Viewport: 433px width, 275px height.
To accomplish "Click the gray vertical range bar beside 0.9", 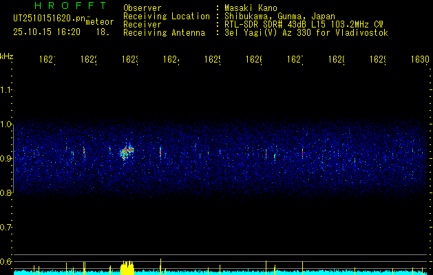I will (14, 159).
